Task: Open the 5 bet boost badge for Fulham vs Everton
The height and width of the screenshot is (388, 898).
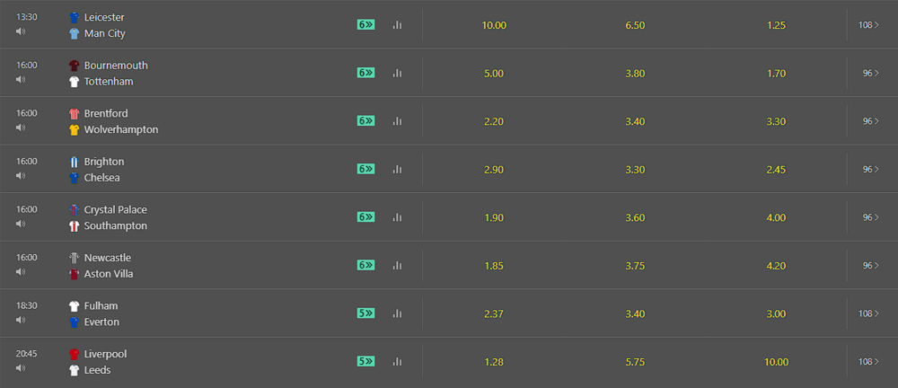Action: pyautogui.click(x=366, y=313)
